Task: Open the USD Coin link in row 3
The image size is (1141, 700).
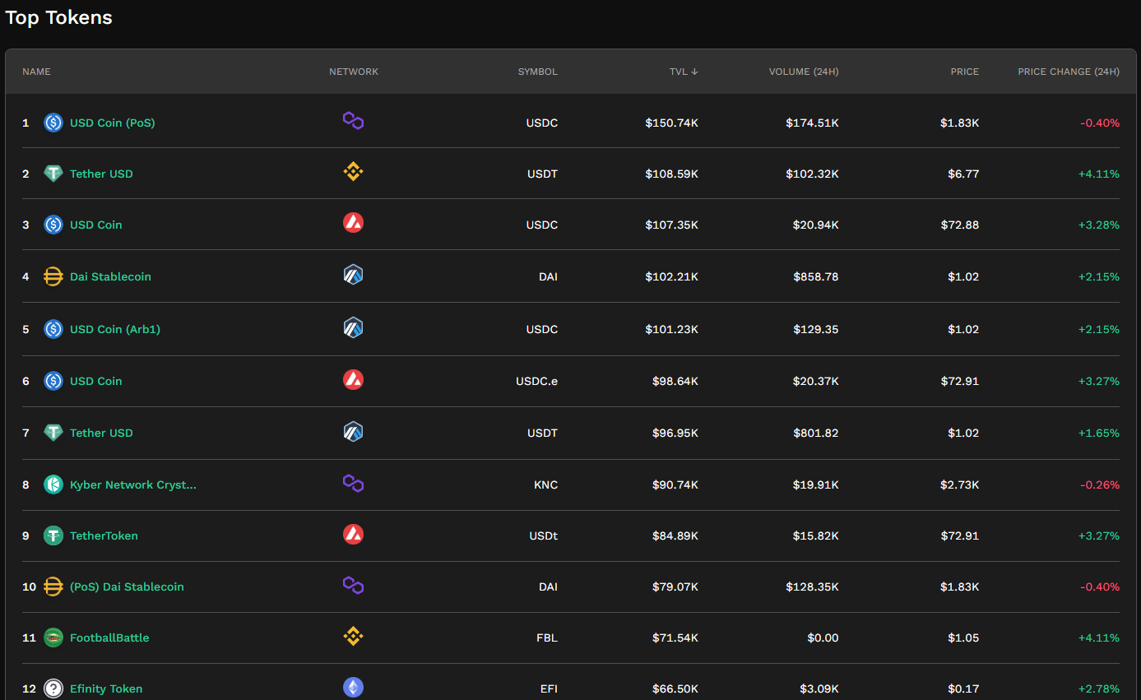Action: (x=95, y=225)
